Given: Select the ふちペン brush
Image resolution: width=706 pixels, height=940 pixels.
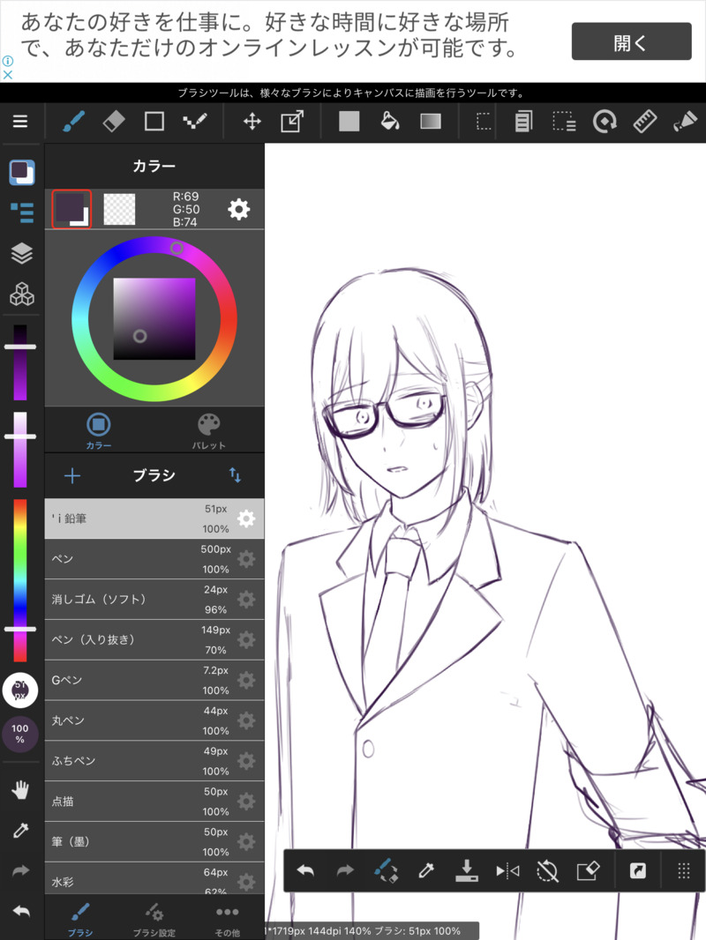Looking at the screenshot, I should [154, 761].
